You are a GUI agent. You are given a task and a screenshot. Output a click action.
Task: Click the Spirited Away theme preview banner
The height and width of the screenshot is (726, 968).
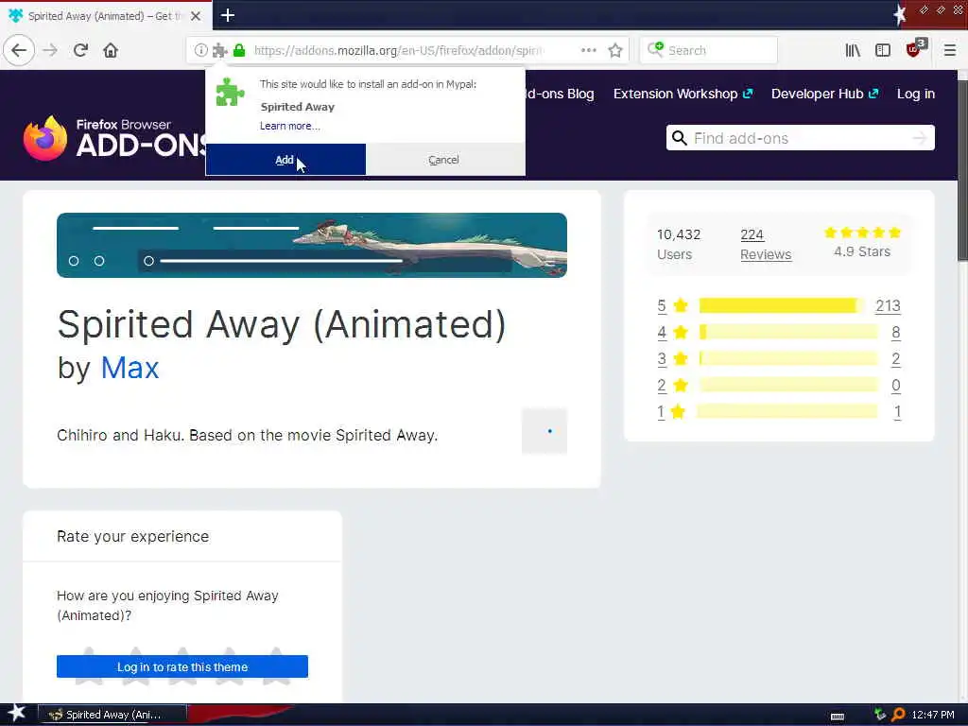coord(312,245)
